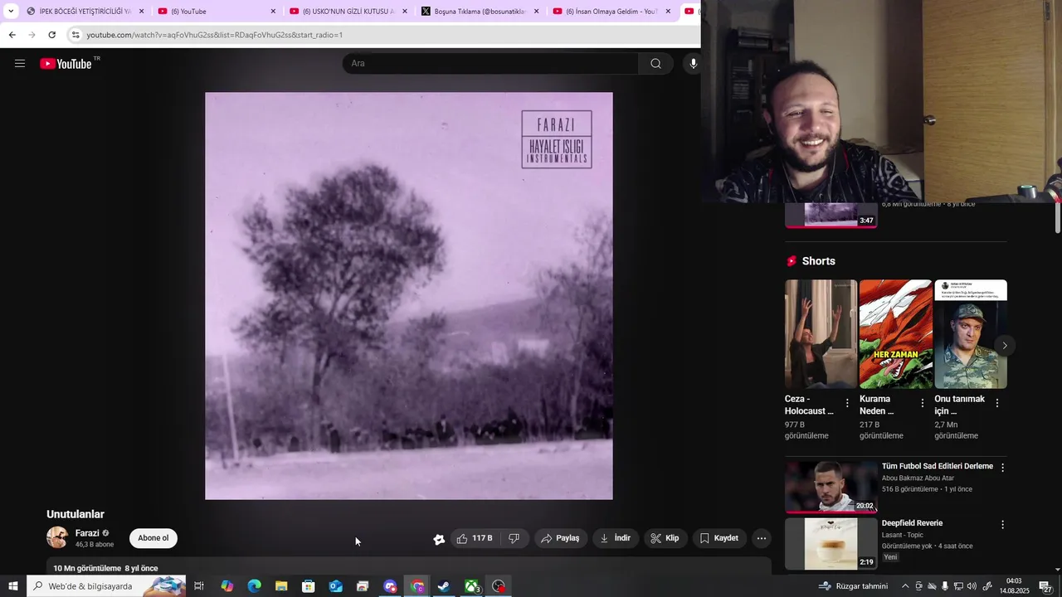Open Kurama Neden short thumbnail
Image resolution: width=1062 pixels, height=597 pixels.
tap(896, 334)
